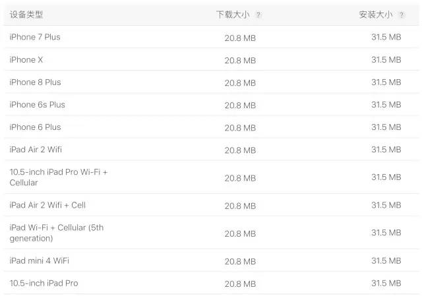Select the last 10.5-inch iPad Pro row
422x302 pixels.
211,283
